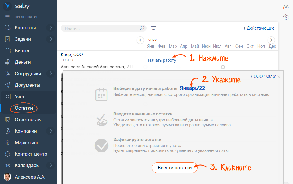Open the list filter icon
The width and height of the screenshot is (293, 184).
click(x=154, y=28)
